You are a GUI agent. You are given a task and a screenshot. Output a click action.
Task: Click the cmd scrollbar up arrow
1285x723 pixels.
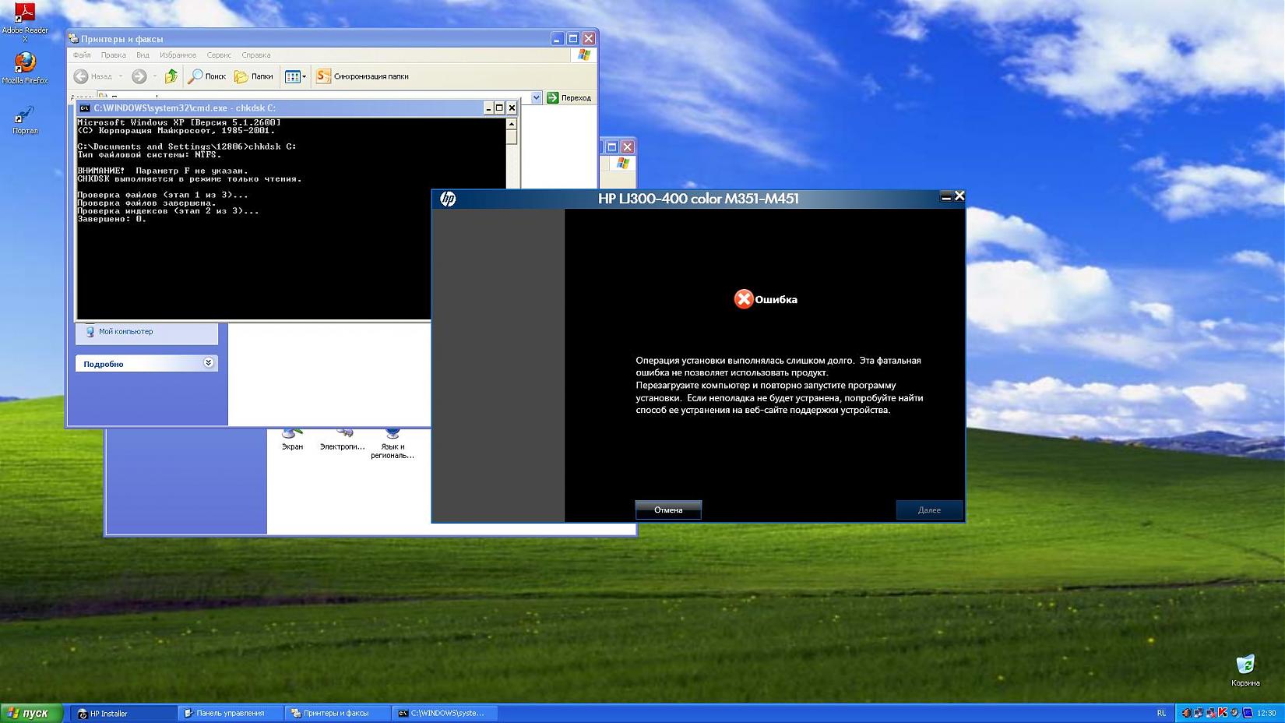coord(512,124)
